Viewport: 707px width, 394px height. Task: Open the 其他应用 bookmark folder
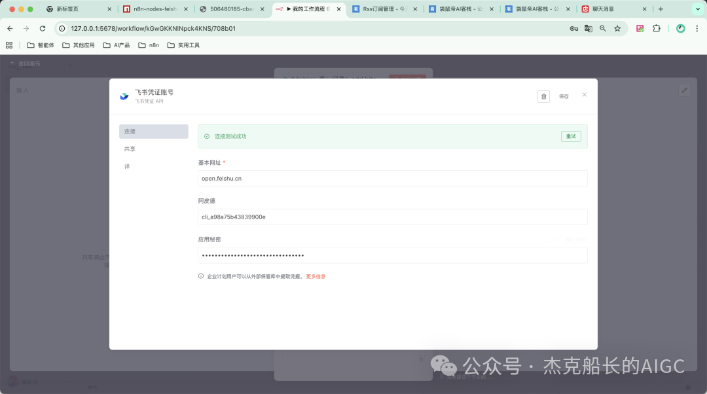[x=79, y=45]
